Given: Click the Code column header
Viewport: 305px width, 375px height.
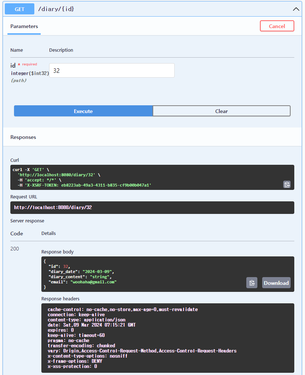Looking at the screenshot, I should pos(17,233).
